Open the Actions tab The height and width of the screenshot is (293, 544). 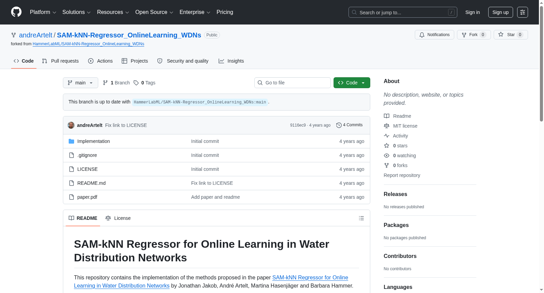(100, 61)
